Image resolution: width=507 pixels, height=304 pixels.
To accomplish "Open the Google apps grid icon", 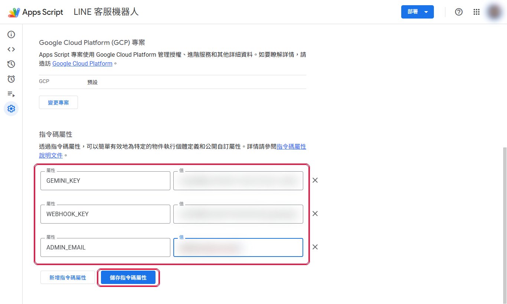I will [477, 12].
